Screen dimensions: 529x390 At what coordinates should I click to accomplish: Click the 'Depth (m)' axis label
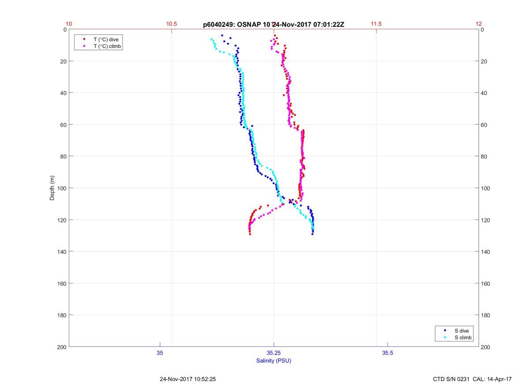pos(52,188)
